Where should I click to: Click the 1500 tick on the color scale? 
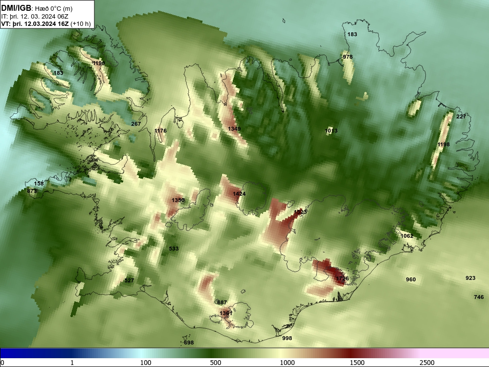pos(357,363)
